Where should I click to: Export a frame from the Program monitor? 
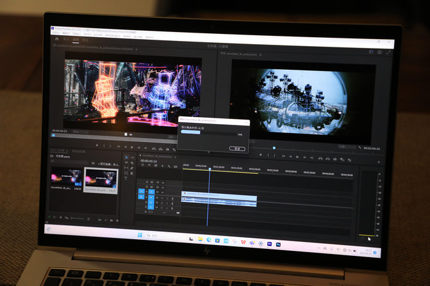click(x=335, y=159)
